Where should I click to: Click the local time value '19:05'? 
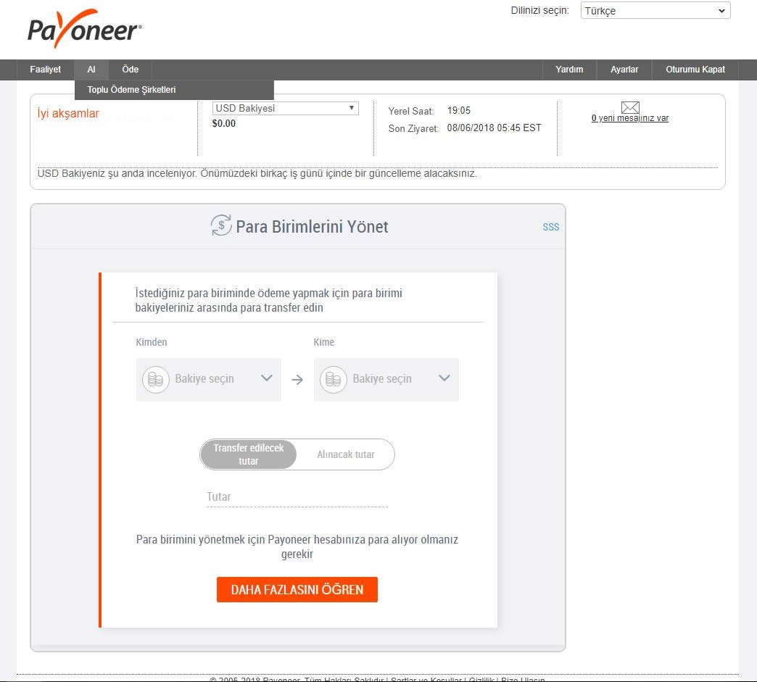point(459,111)
